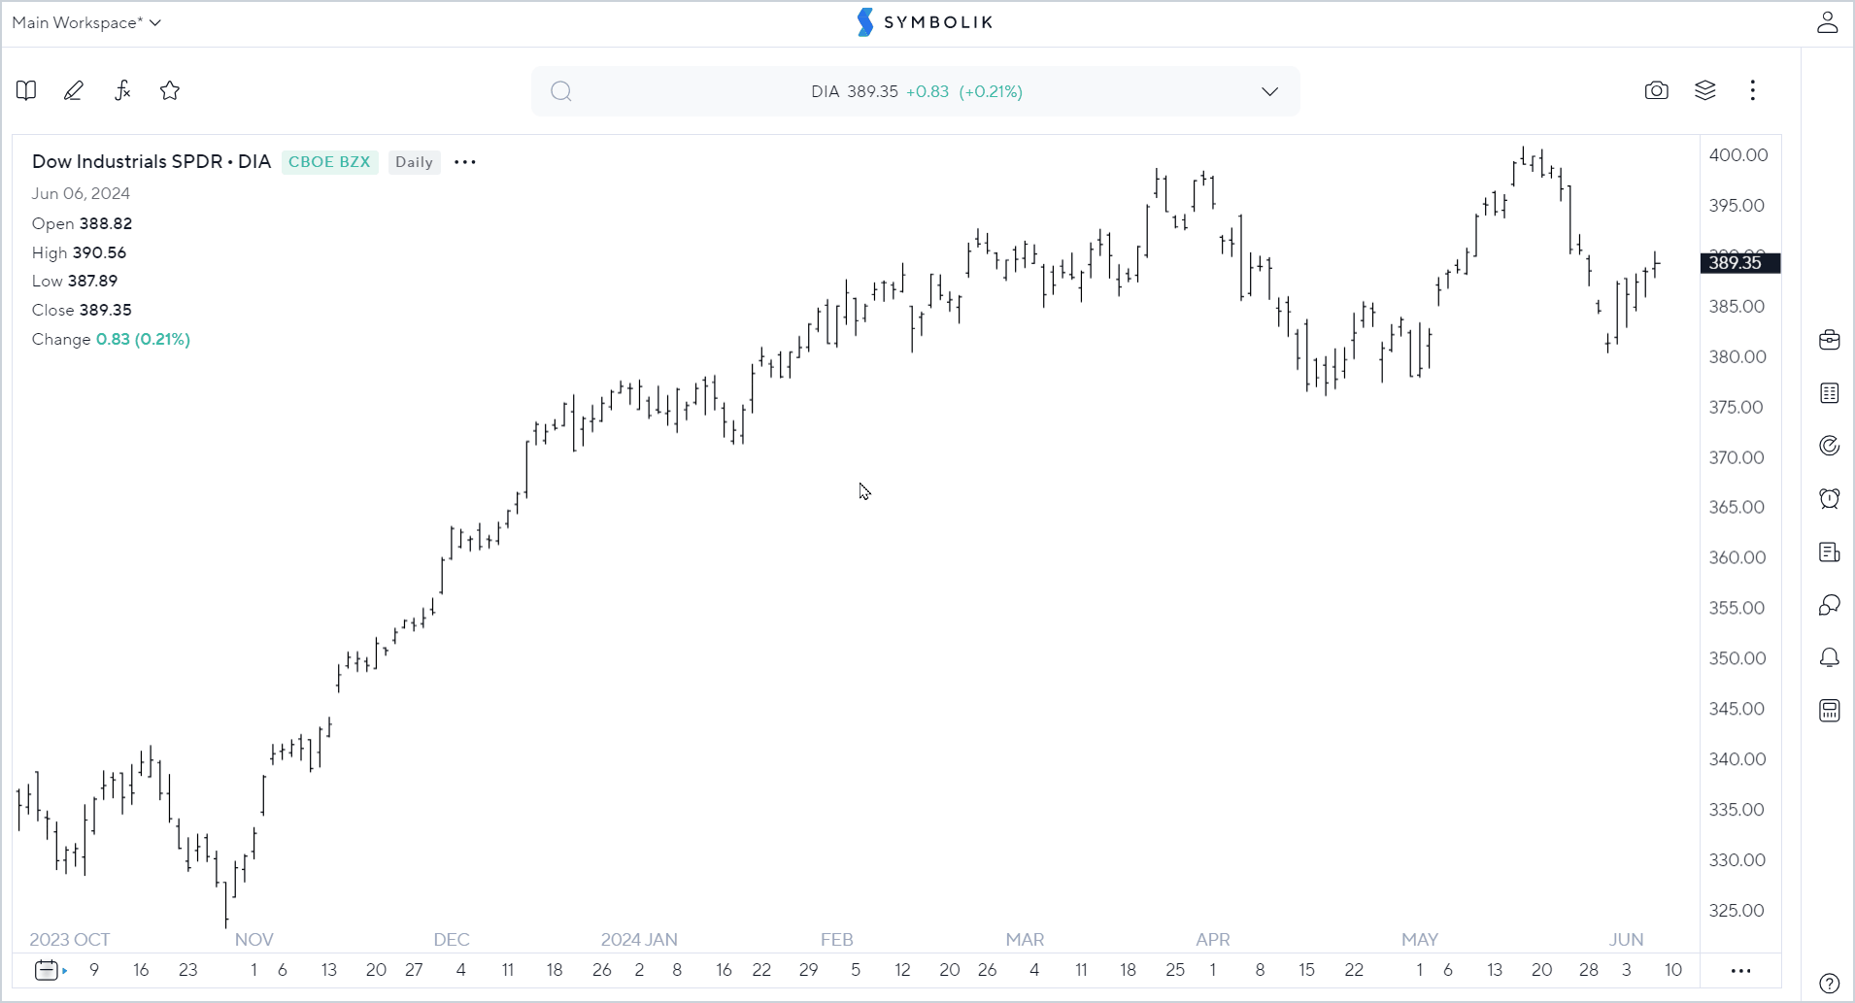The height and width of the screenshot is (1003, 1855).
Task: Click the 400.00 price axis label
Action: [1738, 155]
